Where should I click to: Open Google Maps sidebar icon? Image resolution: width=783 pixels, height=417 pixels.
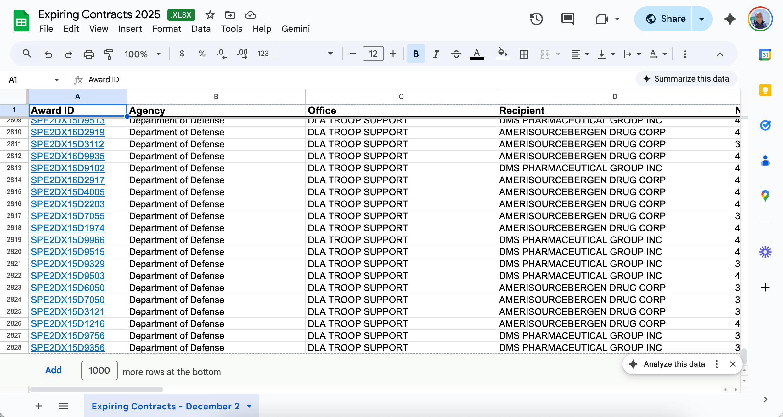click(765, 196)
